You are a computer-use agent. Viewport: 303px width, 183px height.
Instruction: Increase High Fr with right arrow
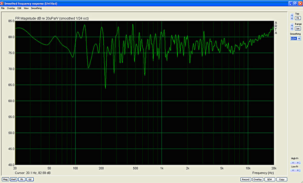pos(298,163)
